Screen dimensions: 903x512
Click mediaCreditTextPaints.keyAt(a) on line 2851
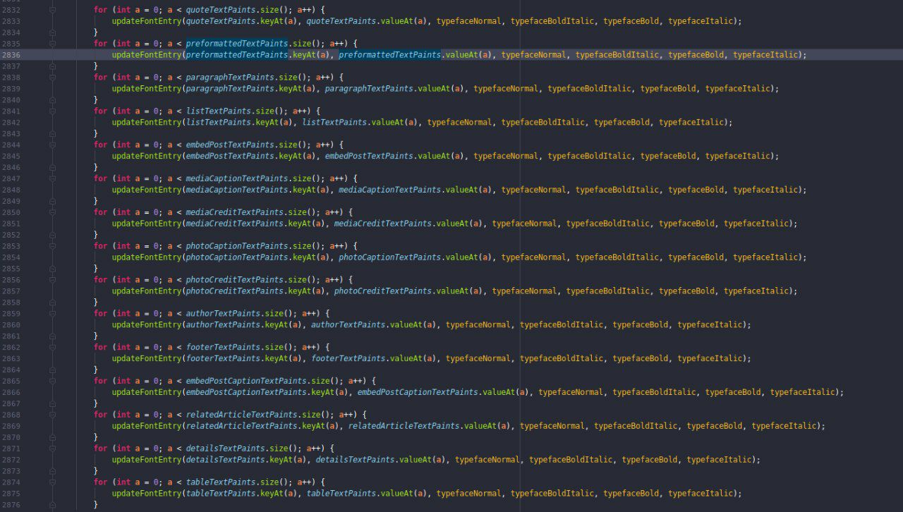coord(255,224)
